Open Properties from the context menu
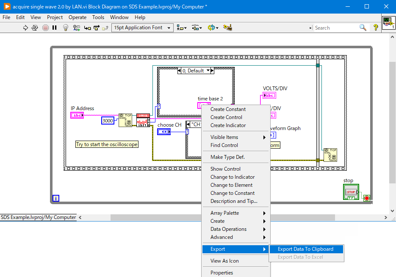 tap(236, 273)
